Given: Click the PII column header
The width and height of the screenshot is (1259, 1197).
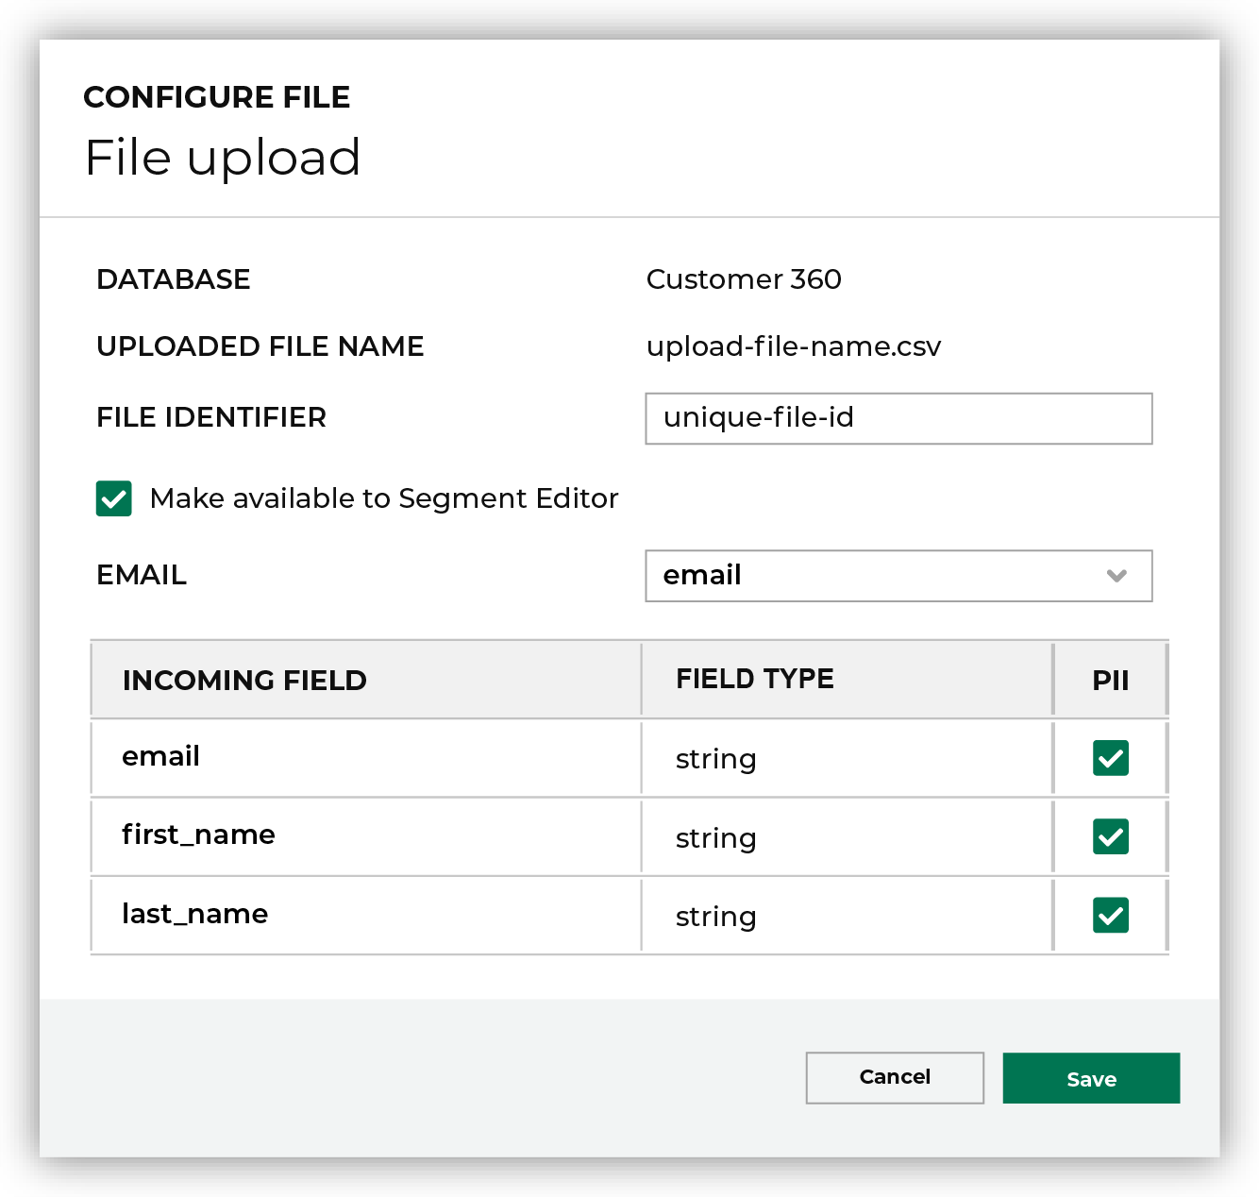Looking at the screenshot, I should click(1110, 681).
